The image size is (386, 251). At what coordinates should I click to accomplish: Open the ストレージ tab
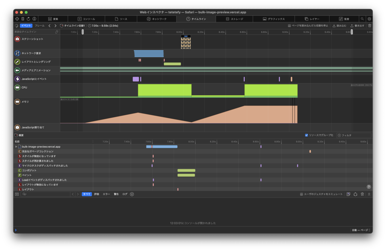point(234,19)
